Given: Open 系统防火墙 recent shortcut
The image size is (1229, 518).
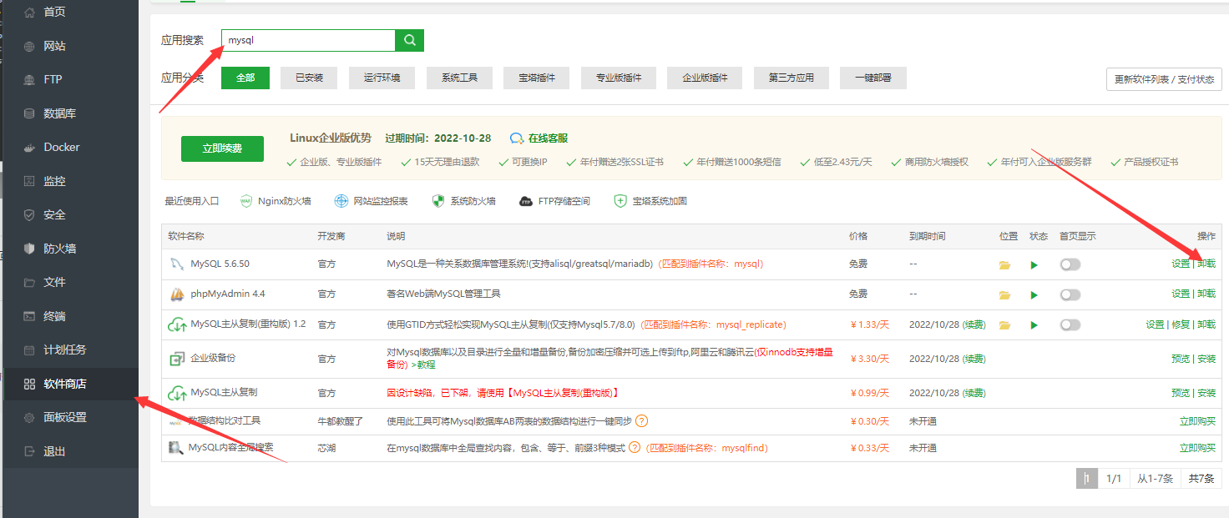Looking at the screenshot, I should coord(463,201).
